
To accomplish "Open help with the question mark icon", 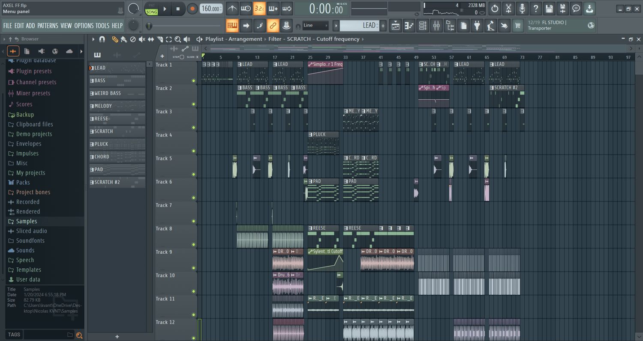I will 536,8.
